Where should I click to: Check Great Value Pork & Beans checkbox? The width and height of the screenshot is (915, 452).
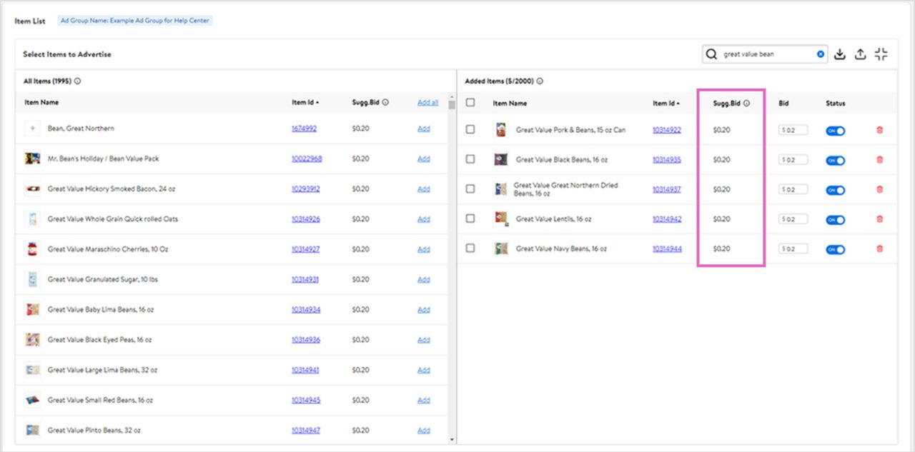pyautogui.click(x=470, y=129)
